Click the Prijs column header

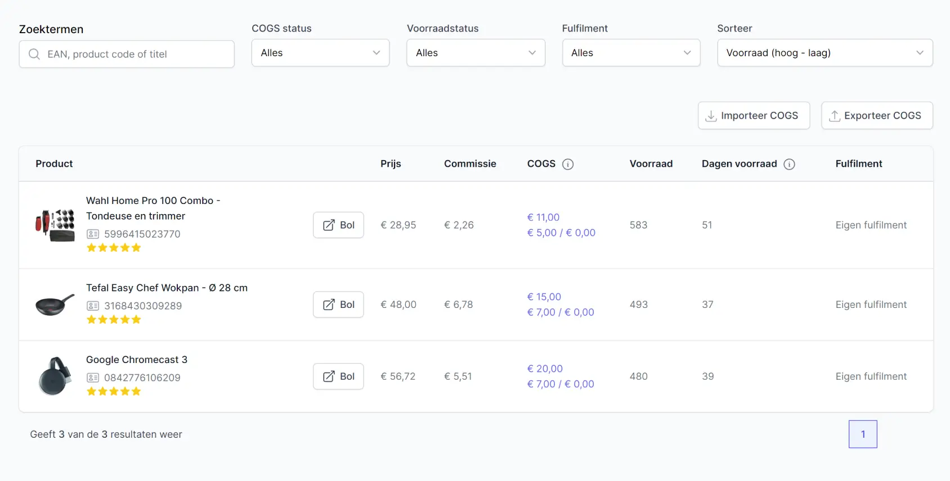[x=391, y=164]
